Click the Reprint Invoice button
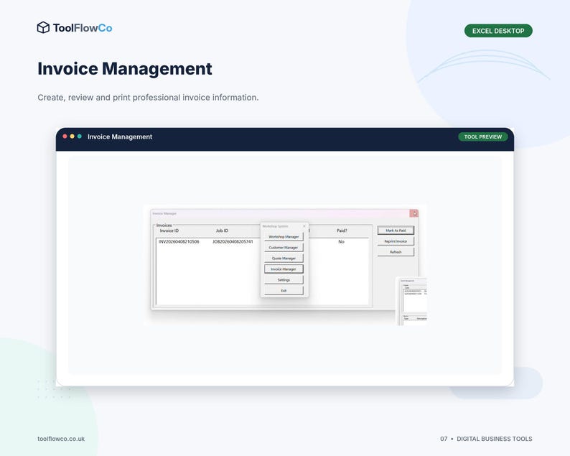 pos(396,241)
